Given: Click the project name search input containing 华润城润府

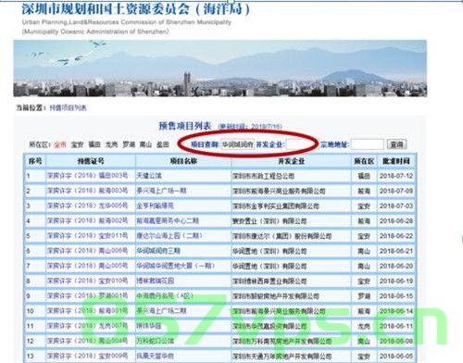Looking at the screenshot, I should pyautogui.click(x=238, y=144).
